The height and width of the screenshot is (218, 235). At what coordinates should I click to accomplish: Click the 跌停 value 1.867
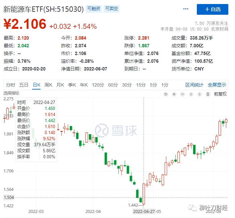pyautogui.click(x=144, y=46)
